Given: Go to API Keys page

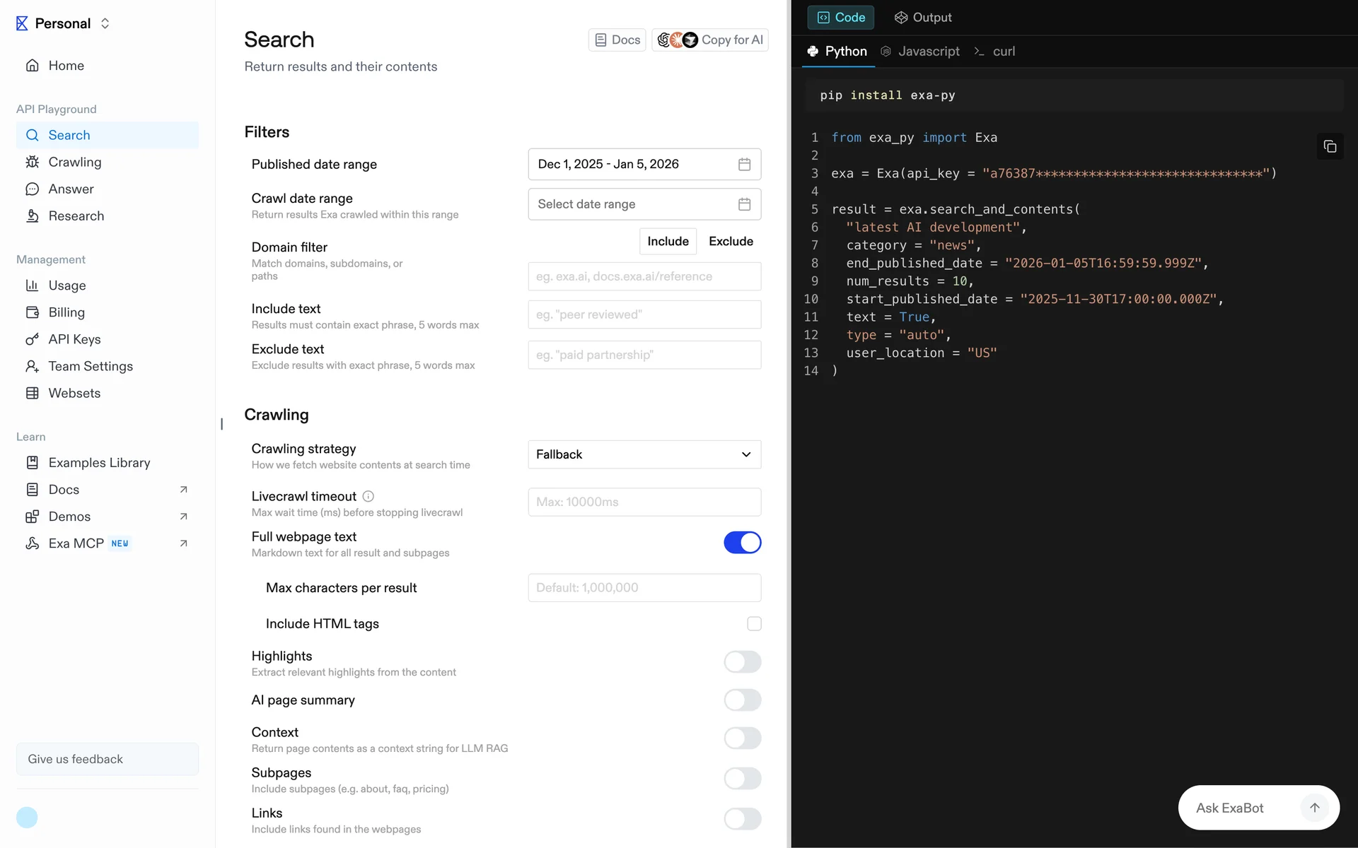Looking at the screenshot, I should 74,339.
